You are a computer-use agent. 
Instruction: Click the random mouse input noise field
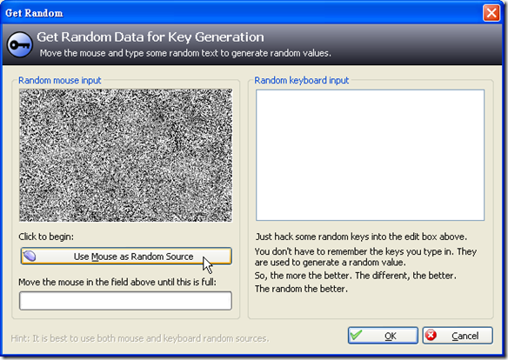tap(126, 156)
